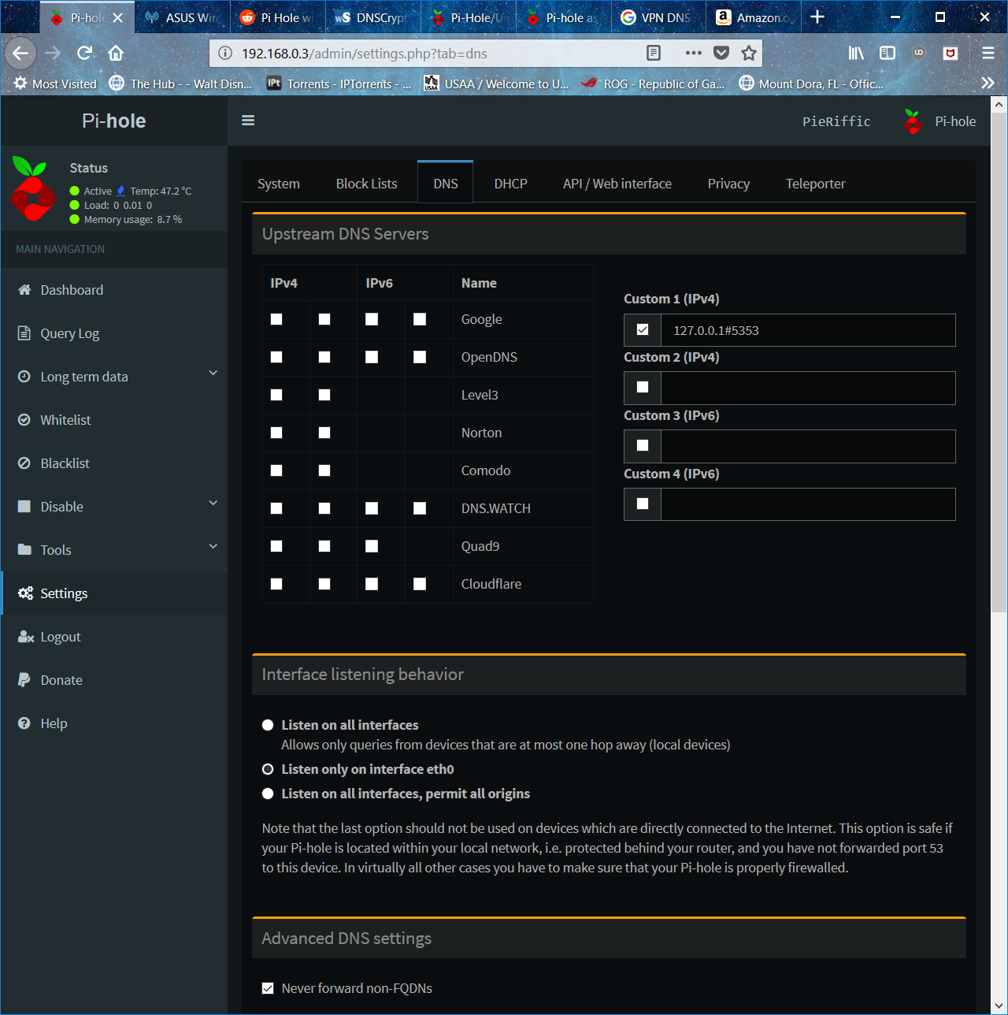1008x1015 pixels.
Task: Switch to ASUS Wireless browser tab
Action: click(183, 17)
